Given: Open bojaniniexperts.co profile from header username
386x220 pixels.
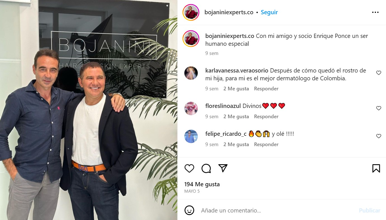Looking at the screenshot, I should coord(229,12).
